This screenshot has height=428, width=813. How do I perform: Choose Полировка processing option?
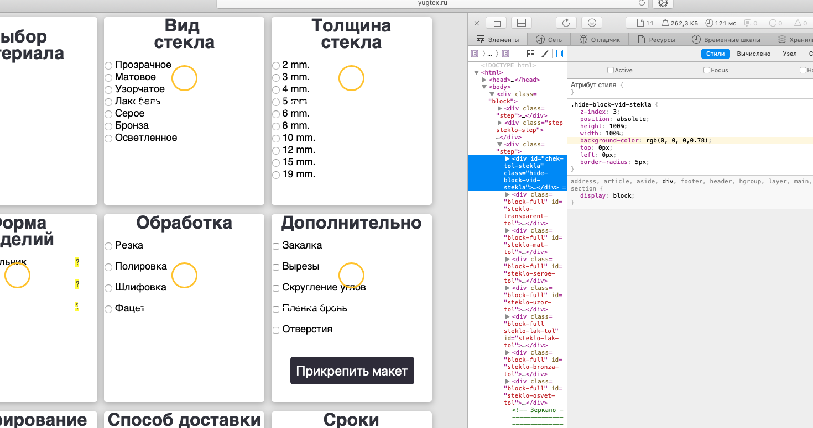tap(109, 267)
